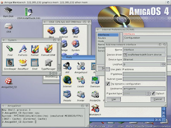
Task: Click down arrow on System window scrollbar
Action: tap(59, 69)
